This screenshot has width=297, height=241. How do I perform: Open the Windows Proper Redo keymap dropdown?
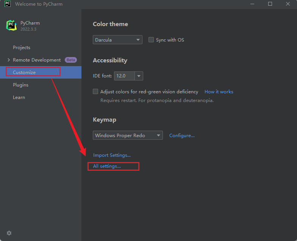coord(128,135)
